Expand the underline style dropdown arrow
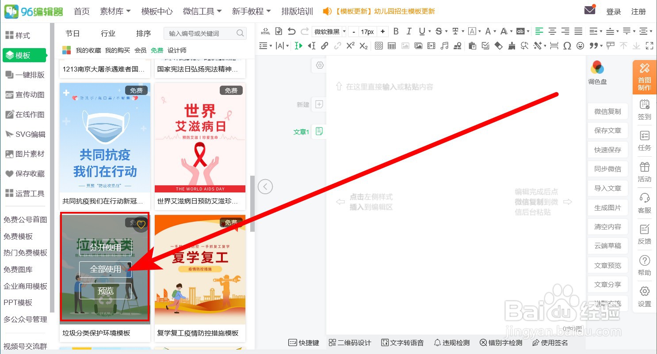657x354 pixels. (430, 31)
